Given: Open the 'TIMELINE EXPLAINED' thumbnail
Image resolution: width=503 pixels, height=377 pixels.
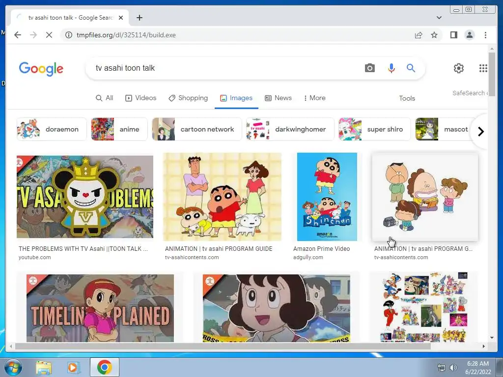Looking at the screenshot, I should pyautogui.click(x=100, y=308).
